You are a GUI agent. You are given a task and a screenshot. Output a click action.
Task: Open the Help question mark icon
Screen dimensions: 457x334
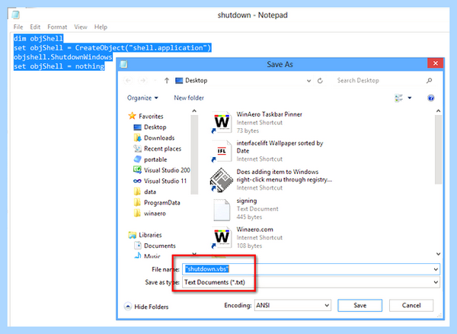pyautogui.click(x=431, y=98)
